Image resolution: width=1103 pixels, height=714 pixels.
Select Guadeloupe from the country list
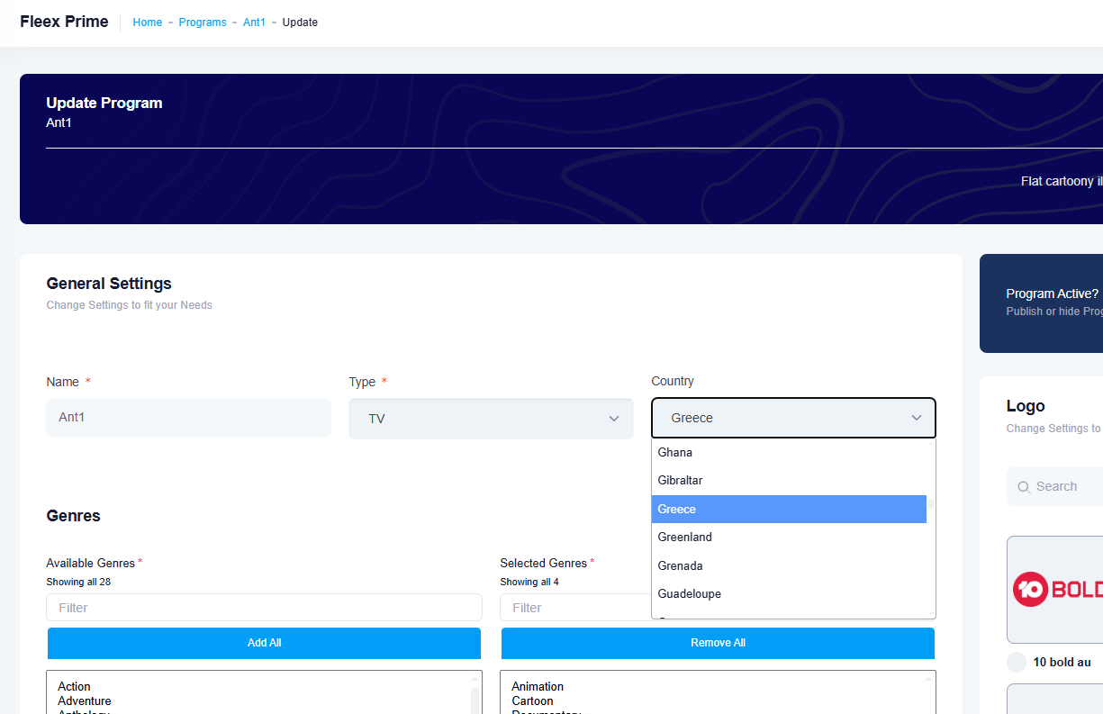689,594
